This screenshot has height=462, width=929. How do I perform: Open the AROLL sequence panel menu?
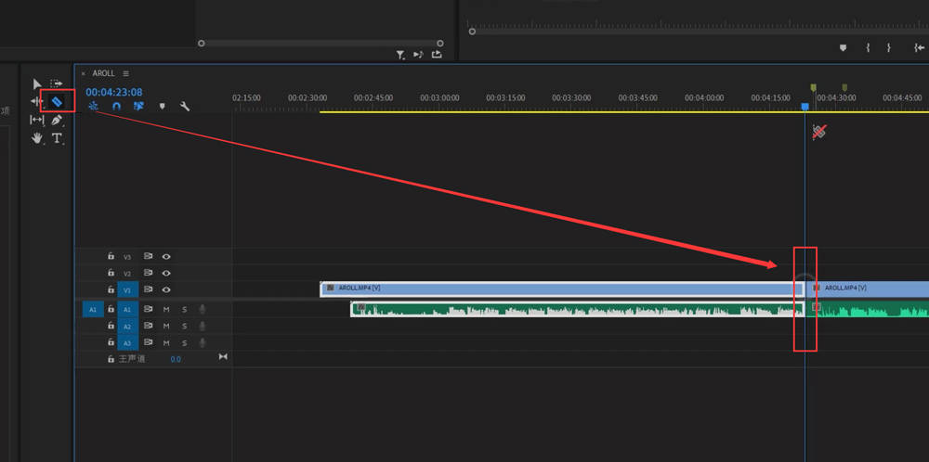click(x=125, y=73)
